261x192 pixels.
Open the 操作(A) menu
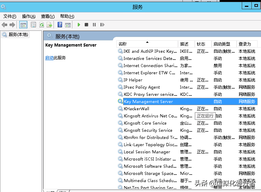click(28, 16)
